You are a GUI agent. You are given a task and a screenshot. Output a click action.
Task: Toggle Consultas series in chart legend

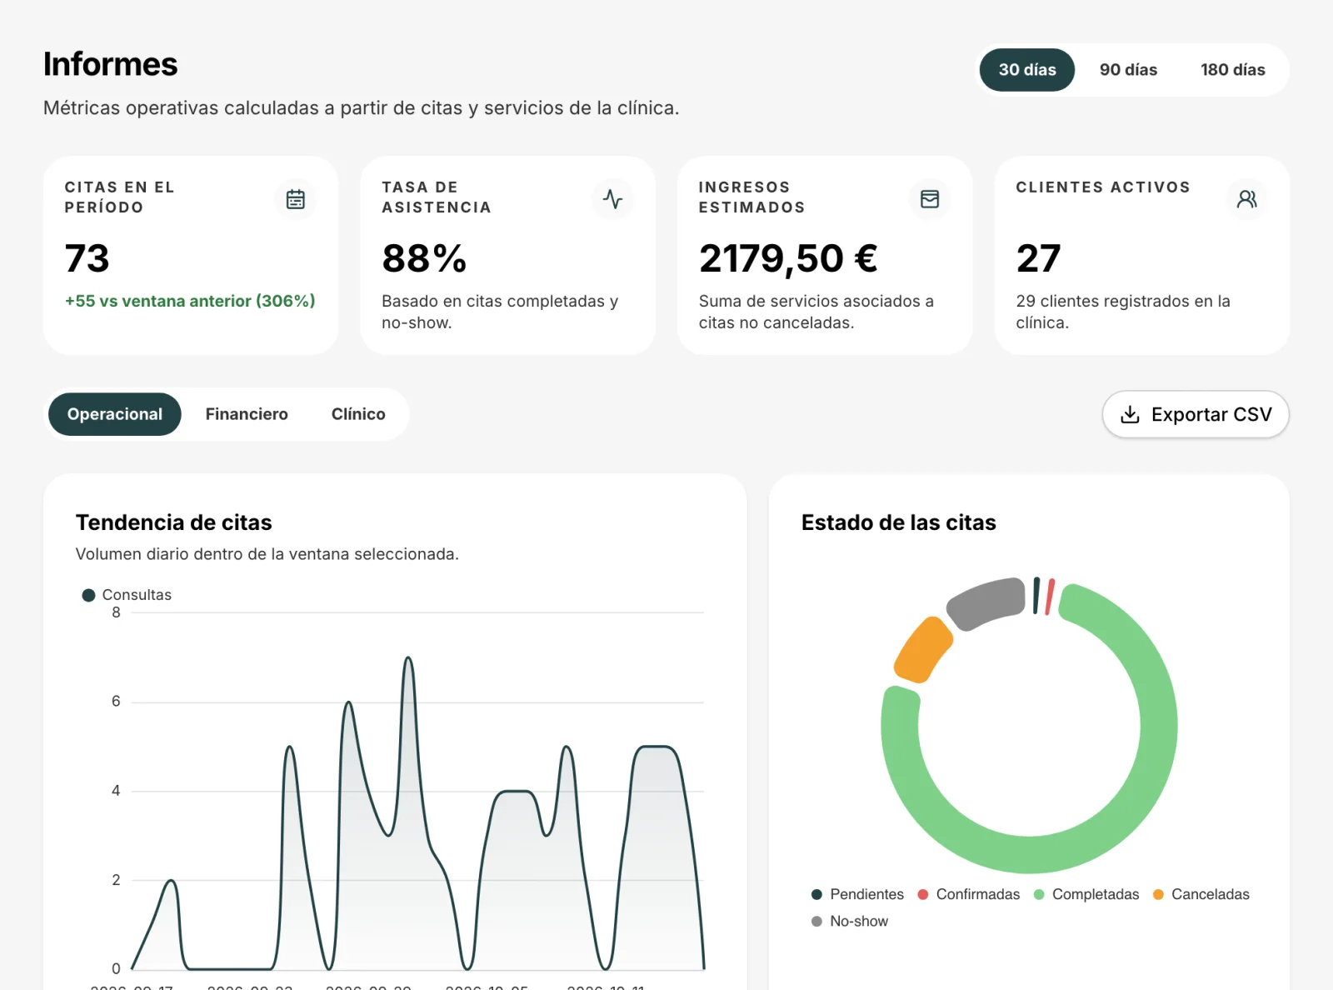pos(127,595)
